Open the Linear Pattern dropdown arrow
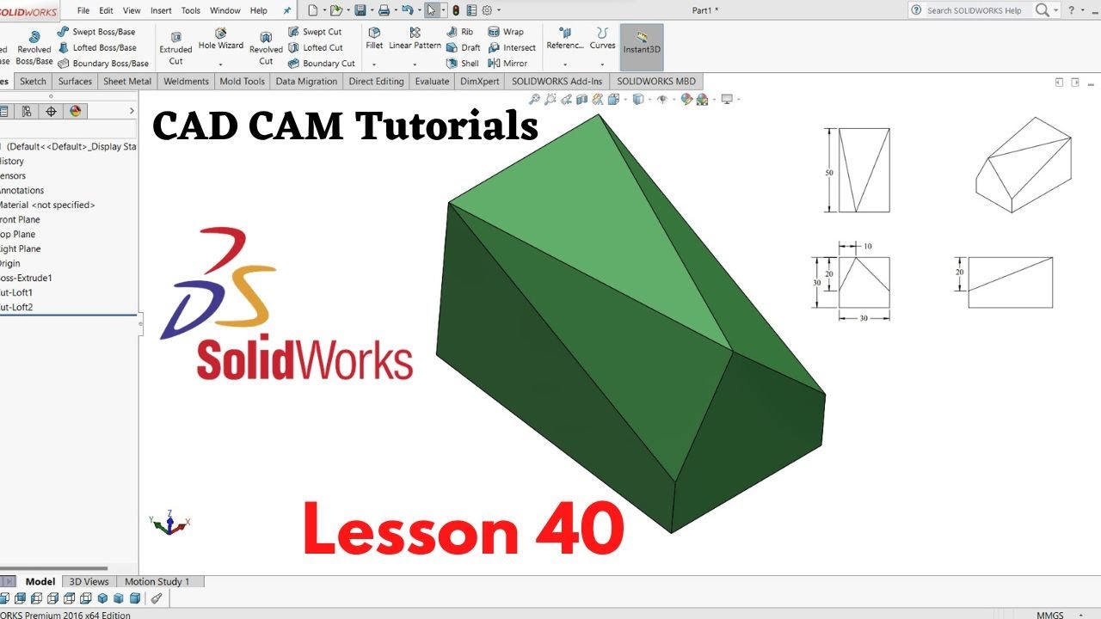Viewport: 1101px width, 619px height. point(415,64)
